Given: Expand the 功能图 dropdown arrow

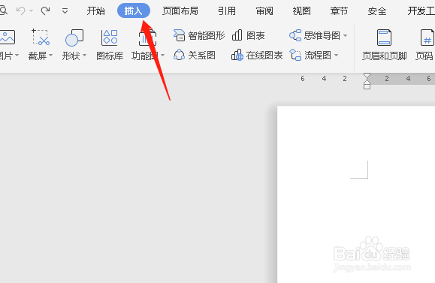Looking at the screenshot, I should [163, 56].
